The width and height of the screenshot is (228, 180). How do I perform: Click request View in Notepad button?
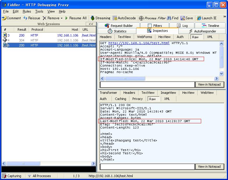(x=209, y=84)
